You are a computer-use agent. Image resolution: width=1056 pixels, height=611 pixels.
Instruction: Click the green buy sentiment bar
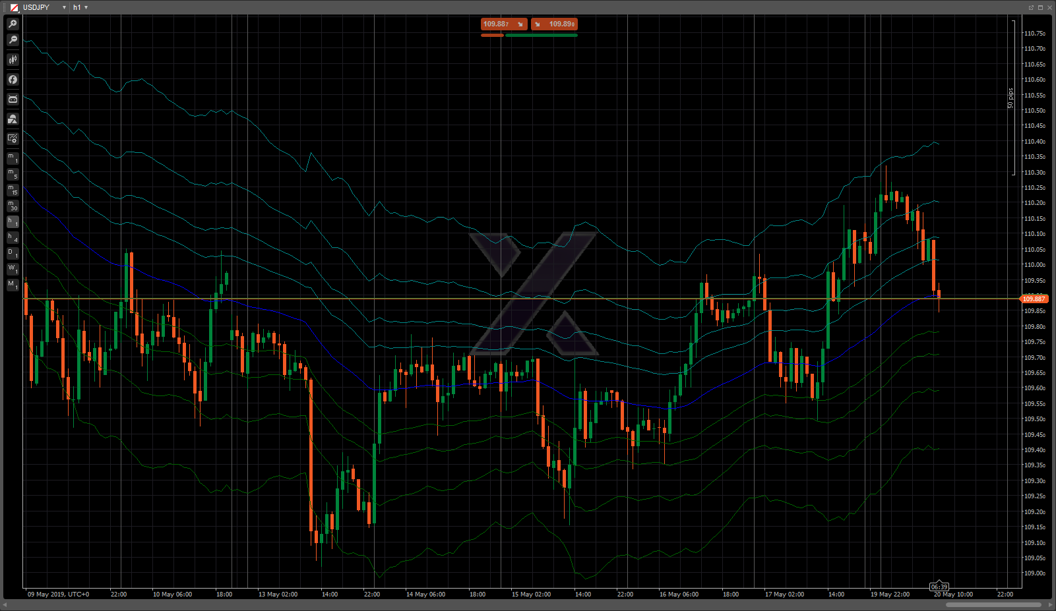coord(542,35)
